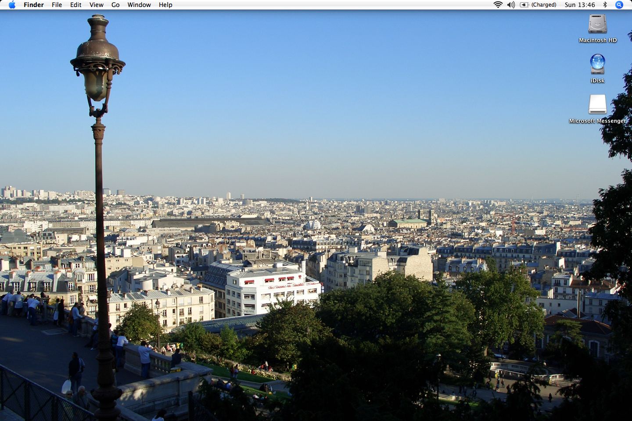This screenshot has height=421, width=632.
Task: Open the View menu
Action: coord(97,5)
